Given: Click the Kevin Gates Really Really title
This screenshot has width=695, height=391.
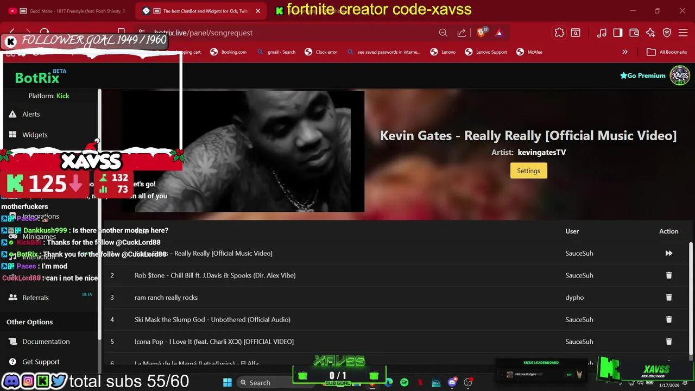Looking at the screenshot, I should coord(528,136).
